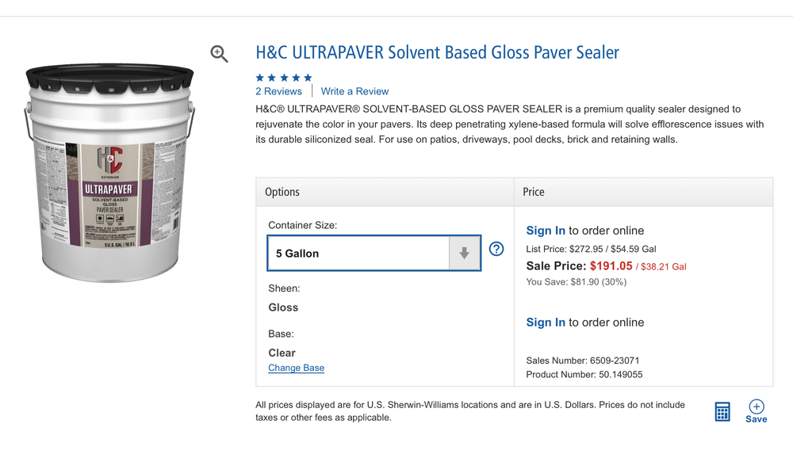Screen dimensions: 793x458
Task: Click the question mark help icon
Action: point(496,249)
